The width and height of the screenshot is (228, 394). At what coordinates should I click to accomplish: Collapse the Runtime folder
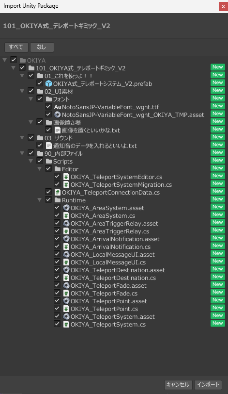point(40,200)
